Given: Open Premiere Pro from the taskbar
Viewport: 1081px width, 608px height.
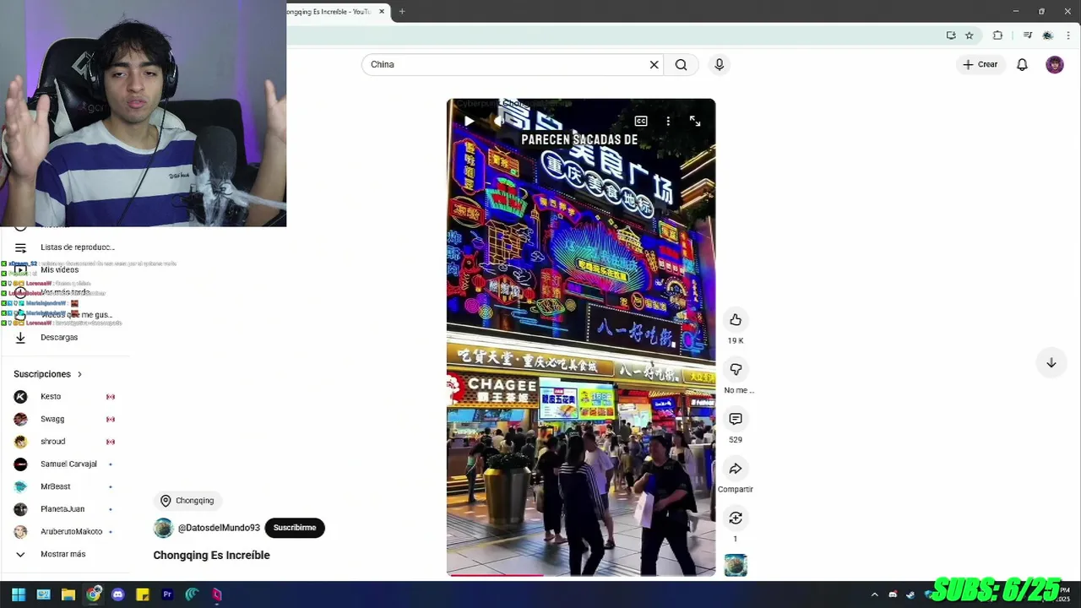Looking at the screenshot, I should click(x=167, y=594).
